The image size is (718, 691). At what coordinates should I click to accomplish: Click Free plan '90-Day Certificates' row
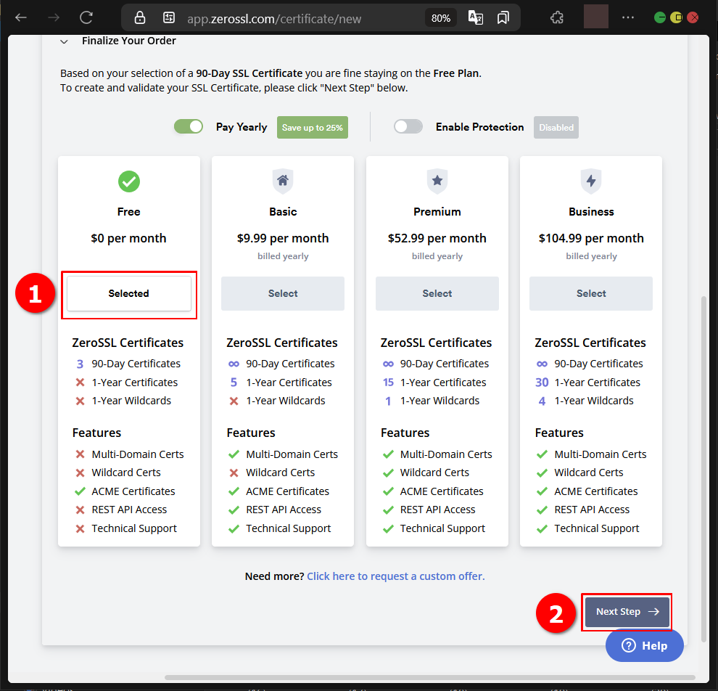click(x=128, y=364)
